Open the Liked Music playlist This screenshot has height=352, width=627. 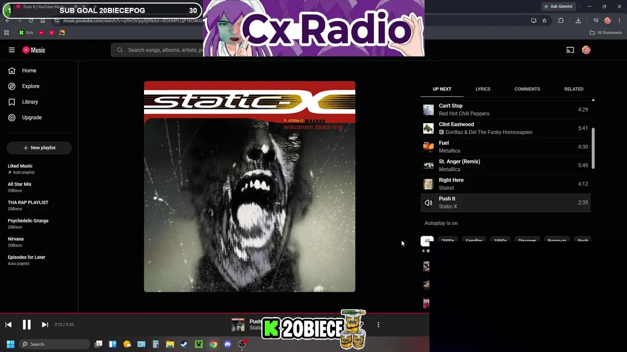pos(39,169)
